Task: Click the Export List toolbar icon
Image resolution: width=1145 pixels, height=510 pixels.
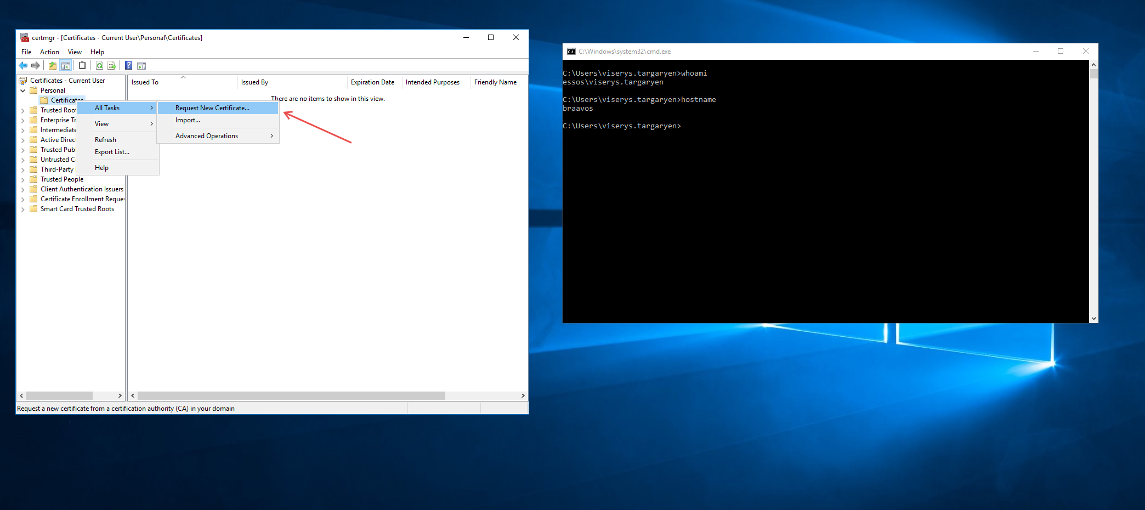Action: (x=112, y=66)
